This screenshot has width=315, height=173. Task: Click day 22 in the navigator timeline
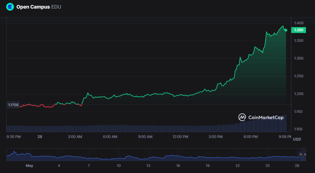[238, 166]
